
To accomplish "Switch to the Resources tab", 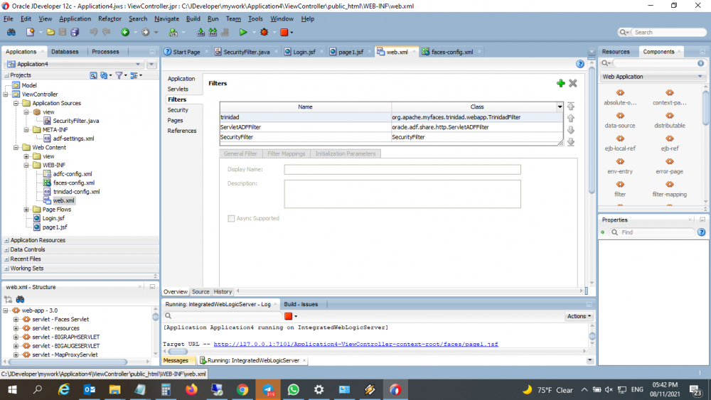I will (615, 52).
